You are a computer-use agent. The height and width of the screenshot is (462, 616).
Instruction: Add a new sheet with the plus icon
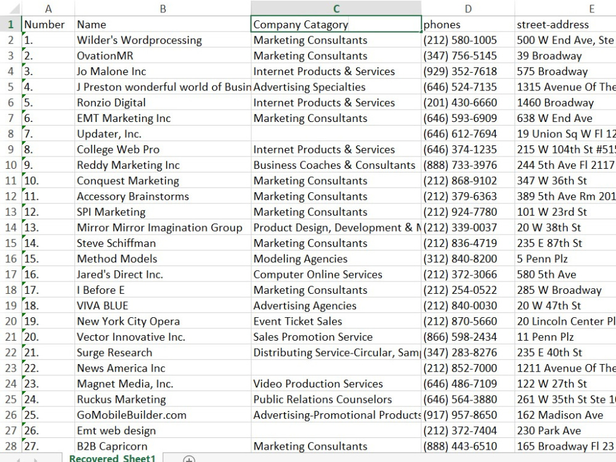point(189,460)
